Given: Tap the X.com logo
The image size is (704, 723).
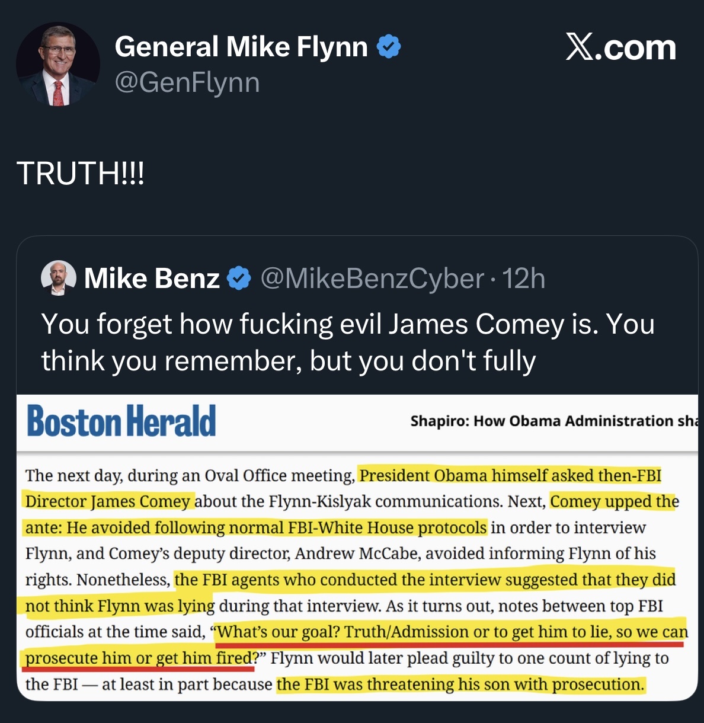Looking at the screenshot, I should (620, 47).
